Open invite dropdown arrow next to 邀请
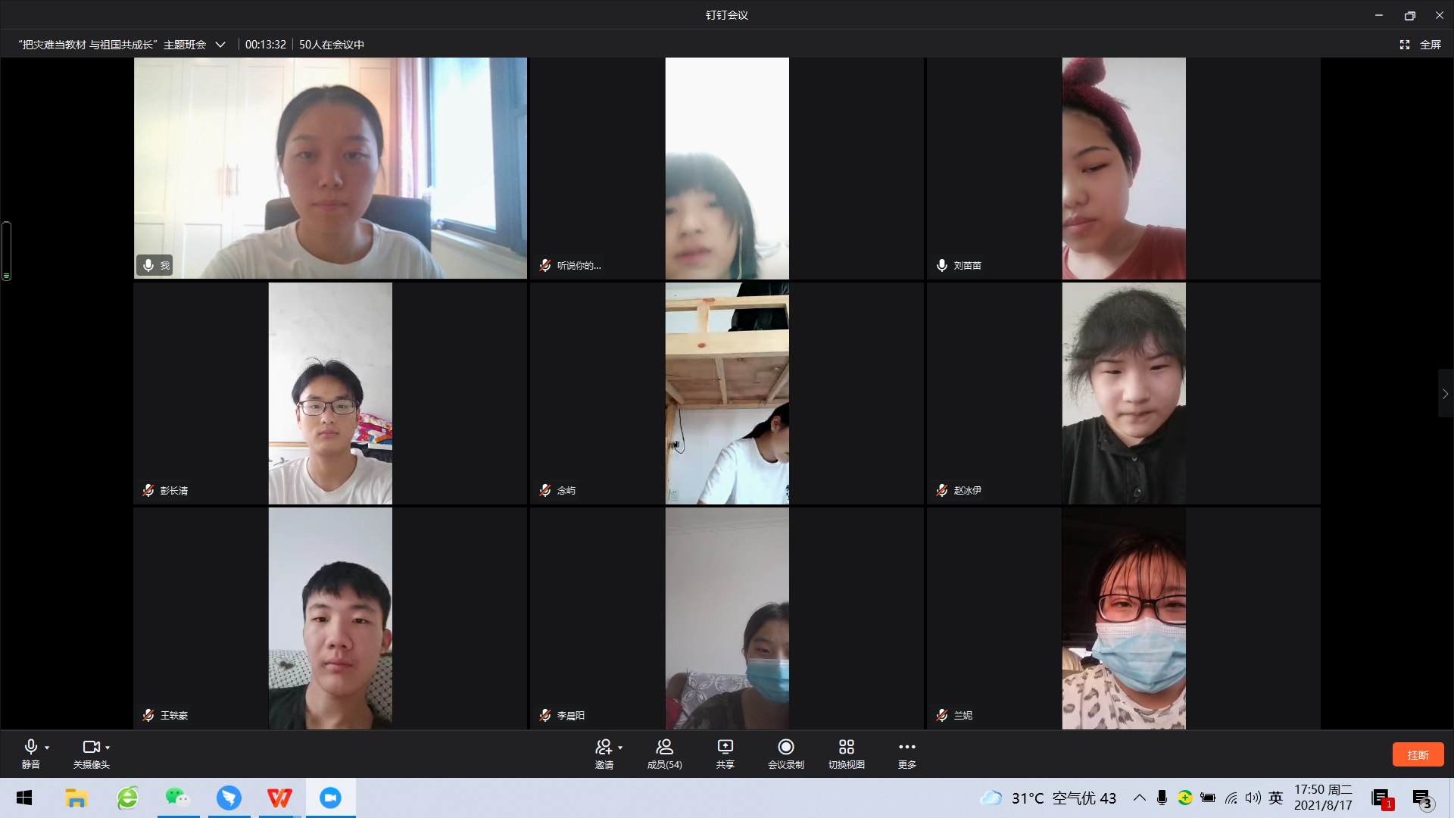 (620, 748)
